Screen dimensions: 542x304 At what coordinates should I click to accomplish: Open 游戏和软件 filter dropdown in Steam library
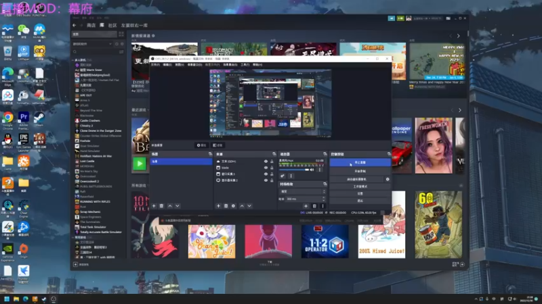pos(92,44)
